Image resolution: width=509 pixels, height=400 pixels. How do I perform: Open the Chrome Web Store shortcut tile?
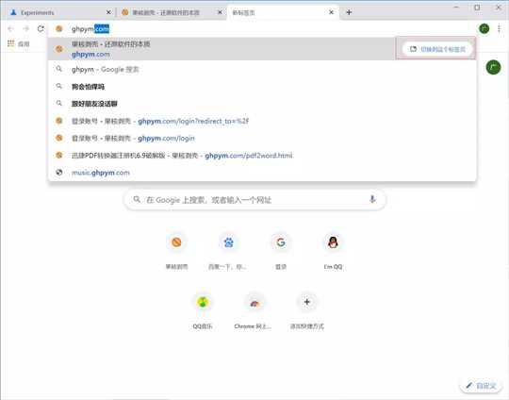coord(254,302)
